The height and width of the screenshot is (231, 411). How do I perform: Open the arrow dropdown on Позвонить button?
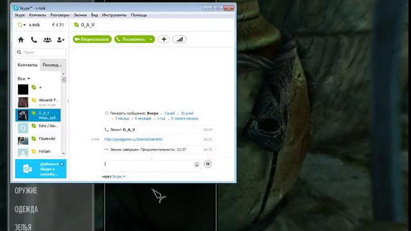[x=152, y=39]
